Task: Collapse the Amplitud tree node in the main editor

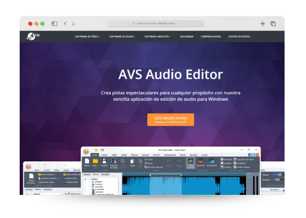Action: [85, 179]
